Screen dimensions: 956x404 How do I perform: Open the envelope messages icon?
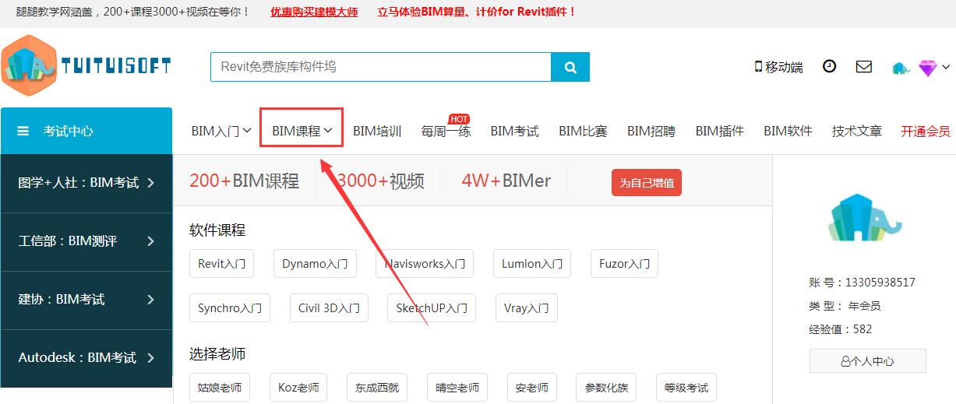tap(864, 66)
